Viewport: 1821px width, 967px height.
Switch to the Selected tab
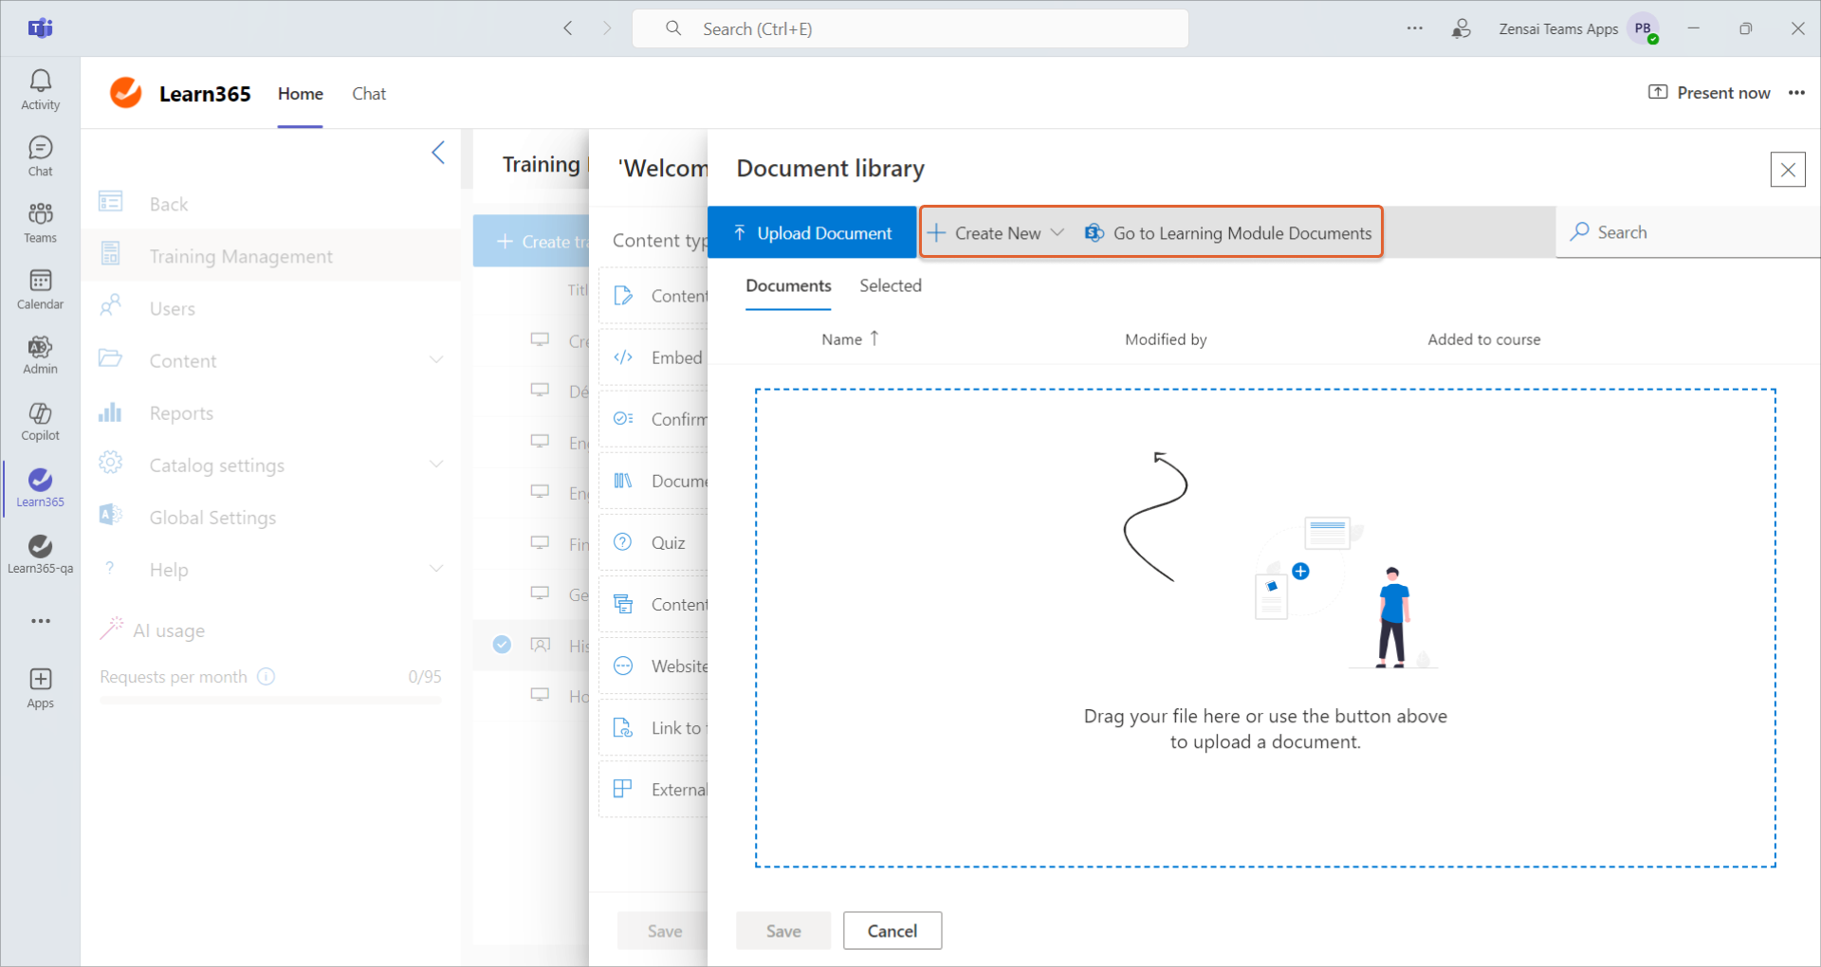890,286
